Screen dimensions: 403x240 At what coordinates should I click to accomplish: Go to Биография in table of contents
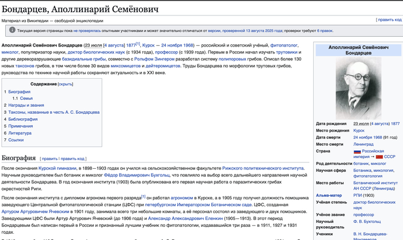click(x=20, y=92)
